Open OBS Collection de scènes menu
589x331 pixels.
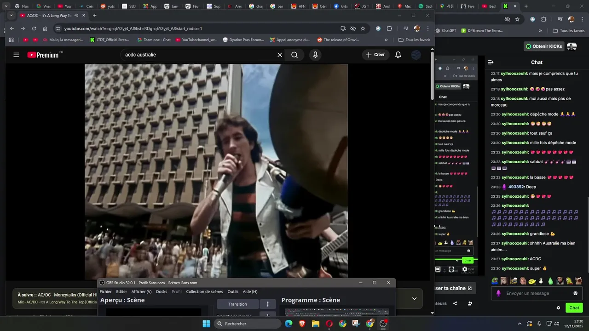(204, 291)
